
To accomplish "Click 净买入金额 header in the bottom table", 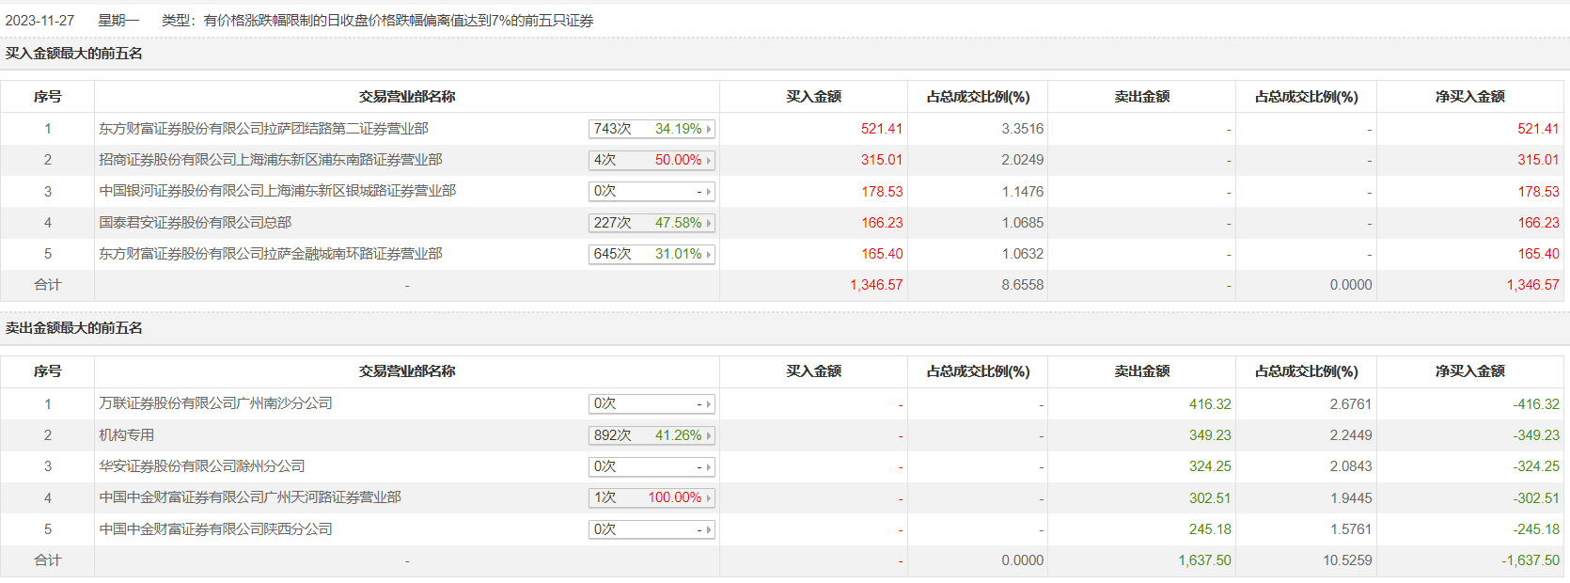I will (x=1469, y=371).
